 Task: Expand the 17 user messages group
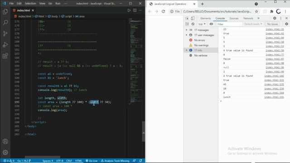(x=186, y=35)
